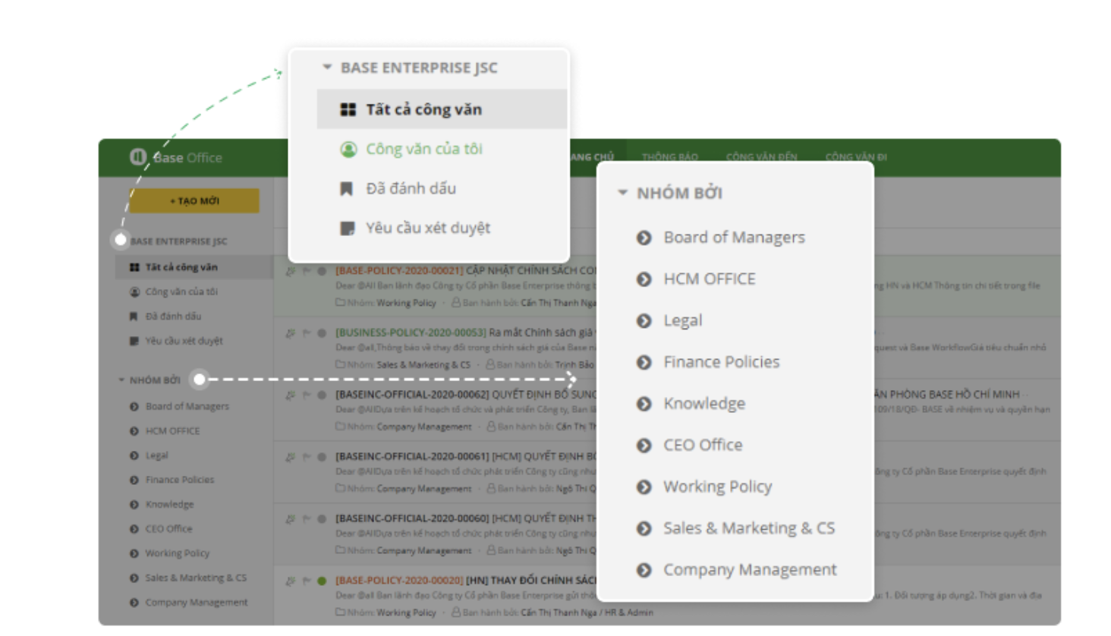Image resolution: width=1111 pixels, height=636 pixels.
Task: Click the arrow icon beside Board of Managers in the NHÓM BỞI callout
Action: (644, 238)
